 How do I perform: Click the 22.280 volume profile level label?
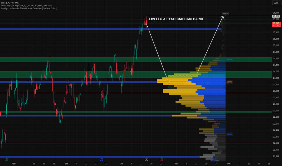[229, 134]
